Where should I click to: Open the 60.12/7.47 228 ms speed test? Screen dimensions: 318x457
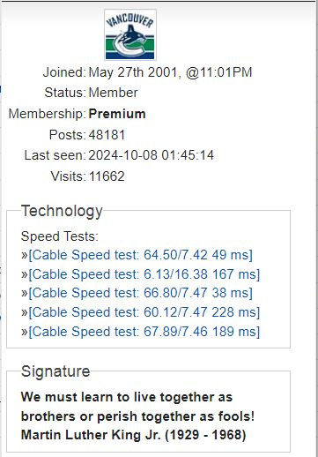pyautogui.click(x=144, y=312)
